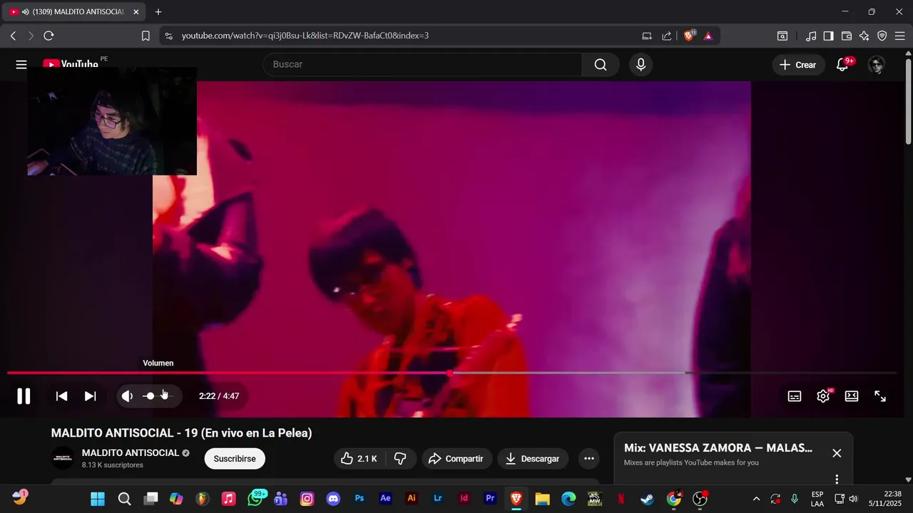Click the search magnifier button
913x513 pixels.
[601, 65]
